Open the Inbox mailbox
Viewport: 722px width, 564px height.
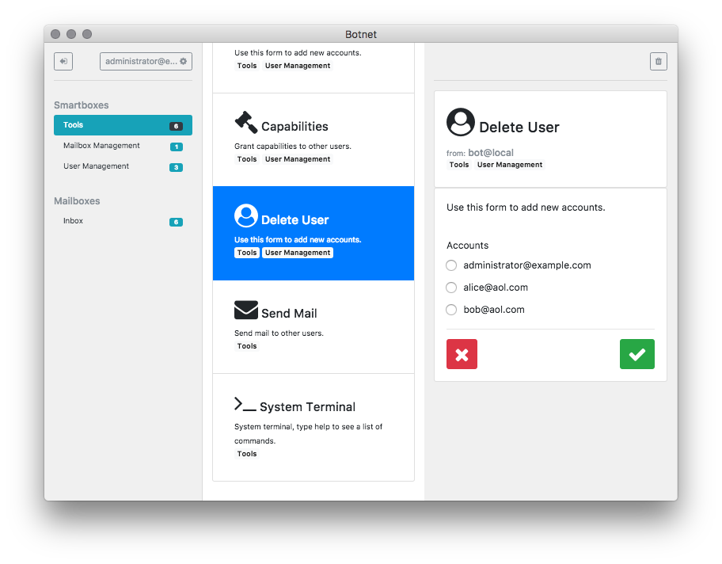click(123, 221)
